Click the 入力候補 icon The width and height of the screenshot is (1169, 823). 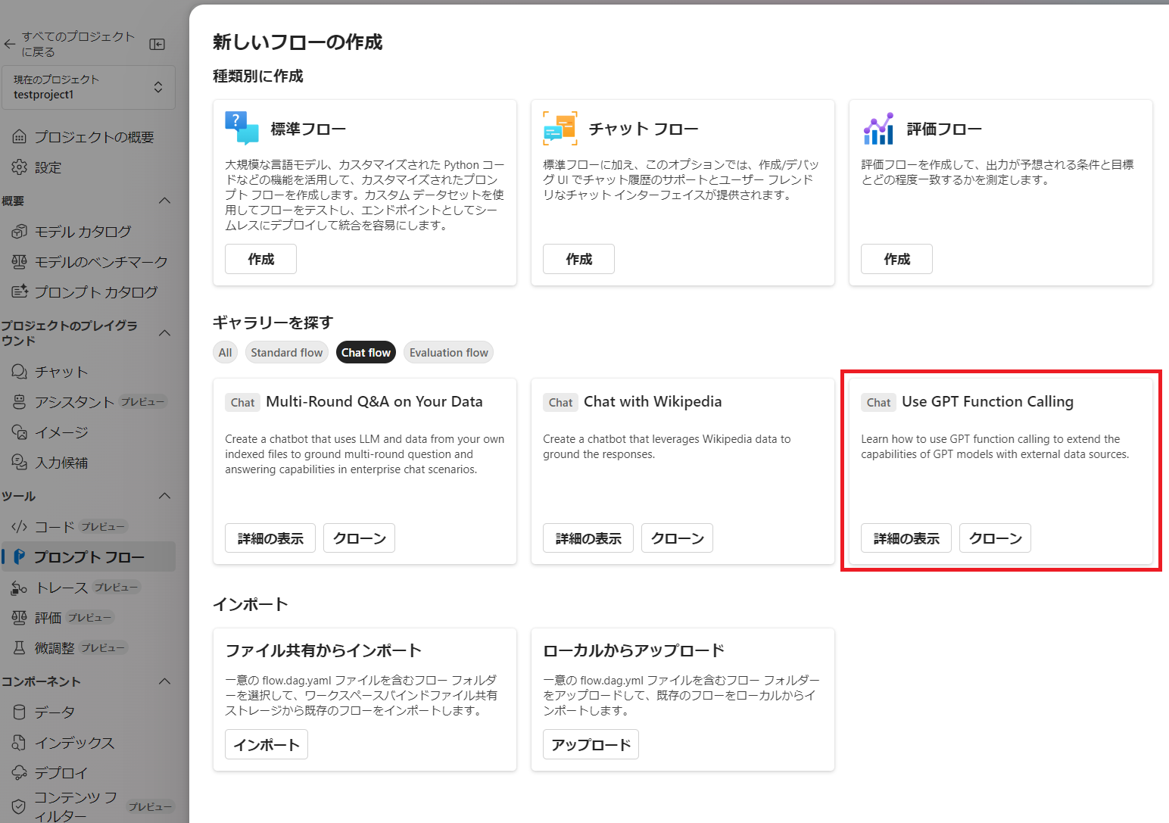[x=19, y=463]
